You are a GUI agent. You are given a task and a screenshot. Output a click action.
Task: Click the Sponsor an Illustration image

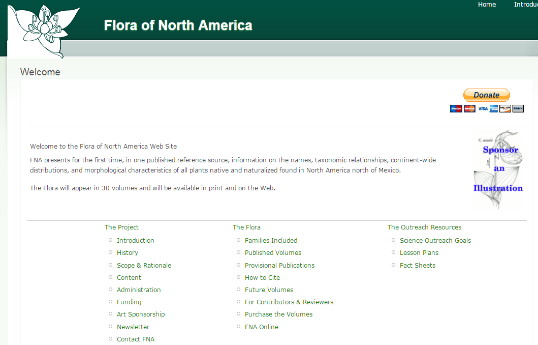coord(498,170)
